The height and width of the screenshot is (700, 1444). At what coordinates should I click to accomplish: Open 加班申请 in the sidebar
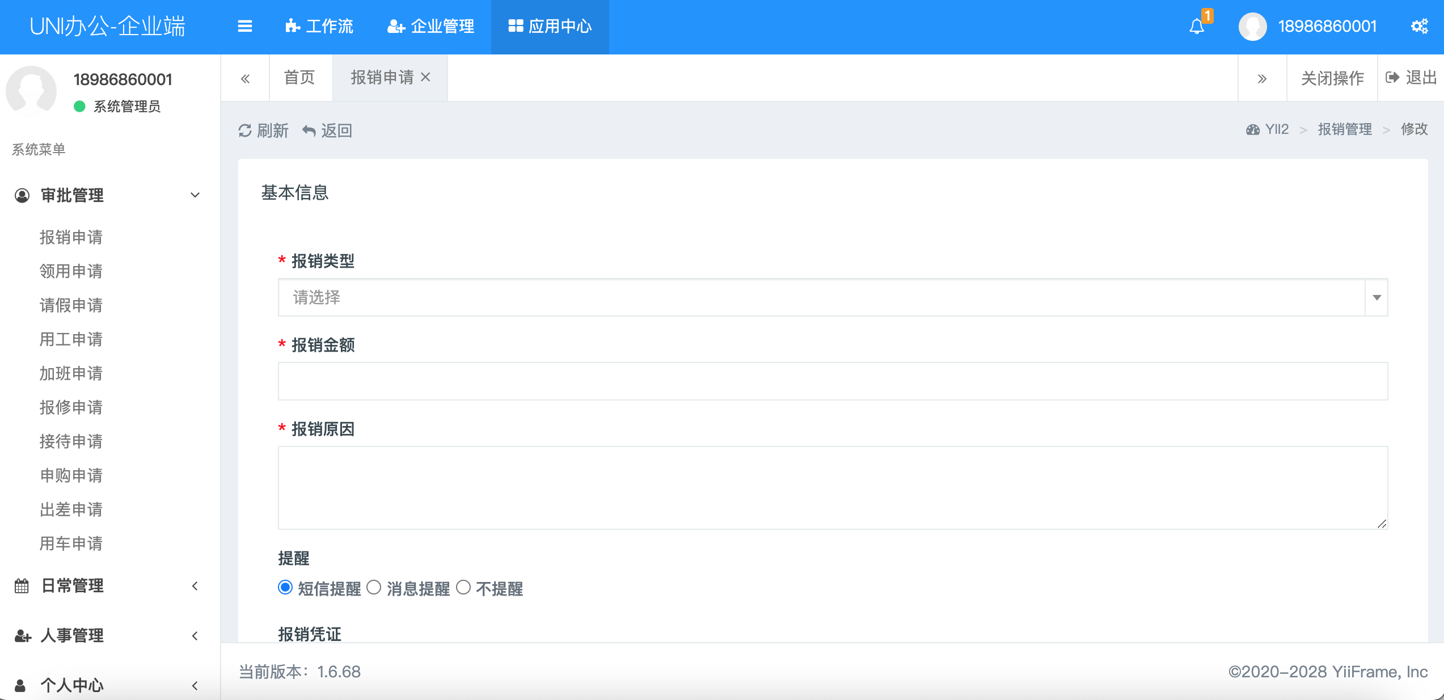pos(71,373)
